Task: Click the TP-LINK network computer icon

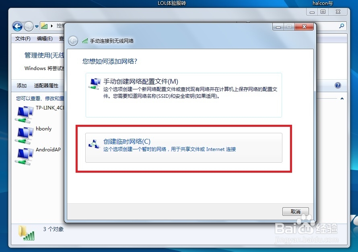Action: click(24, 114)
